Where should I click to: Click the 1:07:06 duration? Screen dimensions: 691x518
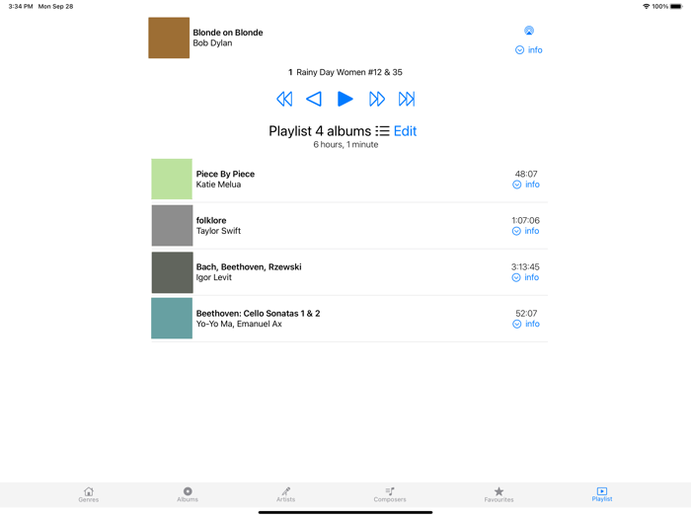tap(525, 220)
